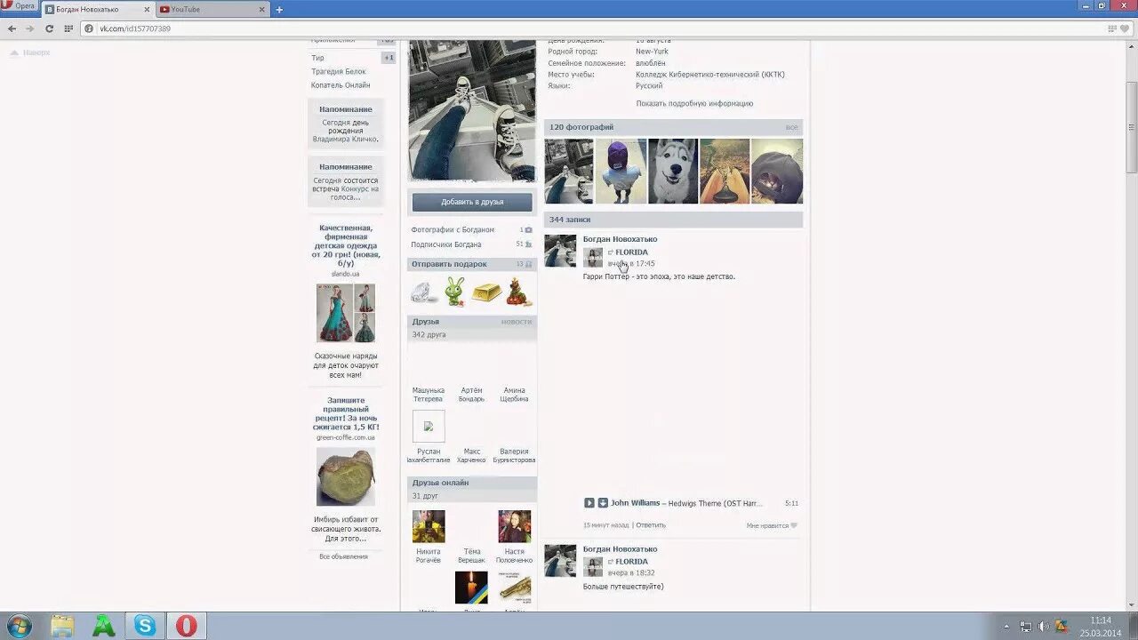Go back to previous page
Image resolution: width=1138 pixels, height=640 pixels.
[12, 28]
